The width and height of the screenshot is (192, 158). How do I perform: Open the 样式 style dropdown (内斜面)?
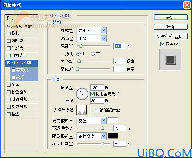pos(92,30)
